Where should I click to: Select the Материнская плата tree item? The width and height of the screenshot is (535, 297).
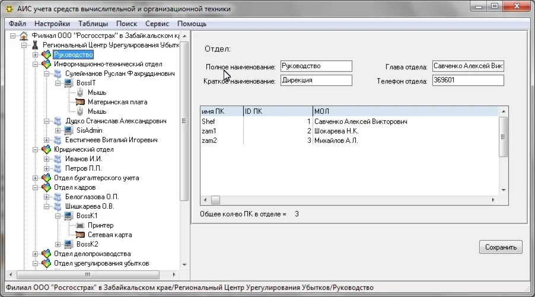(117, 102)
